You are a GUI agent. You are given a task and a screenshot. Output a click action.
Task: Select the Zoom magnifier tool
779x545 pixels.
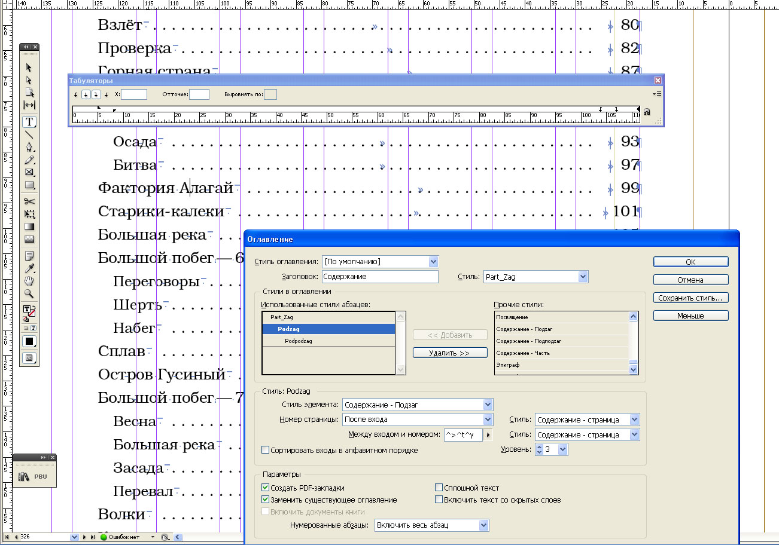[x=29, y=293]
